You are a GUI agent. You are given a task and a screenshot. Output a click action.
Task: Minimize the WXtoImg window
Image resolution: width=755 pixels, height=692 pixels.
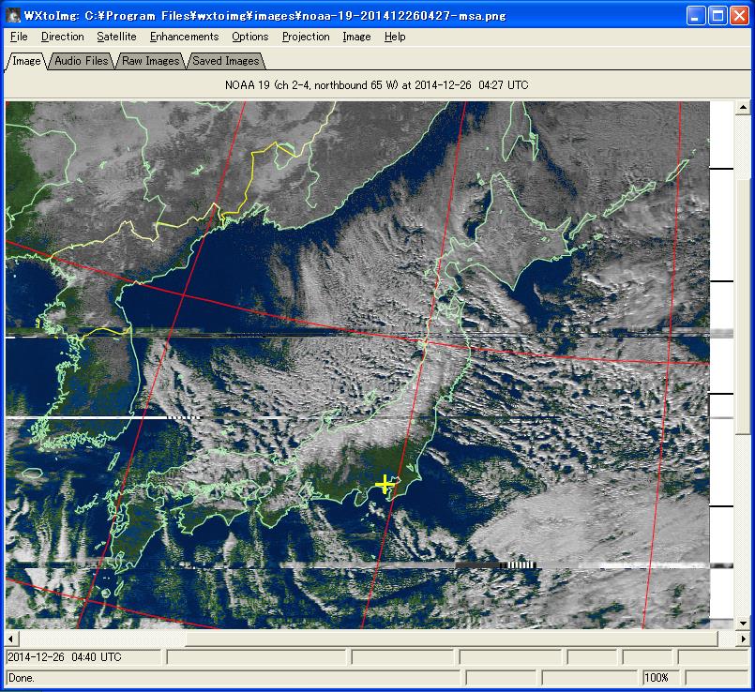coord(695,16)
